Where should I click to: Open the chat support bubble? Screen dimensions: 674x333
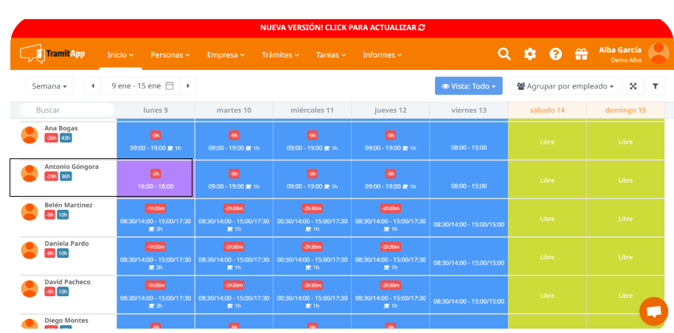click(x=653, y=311)
